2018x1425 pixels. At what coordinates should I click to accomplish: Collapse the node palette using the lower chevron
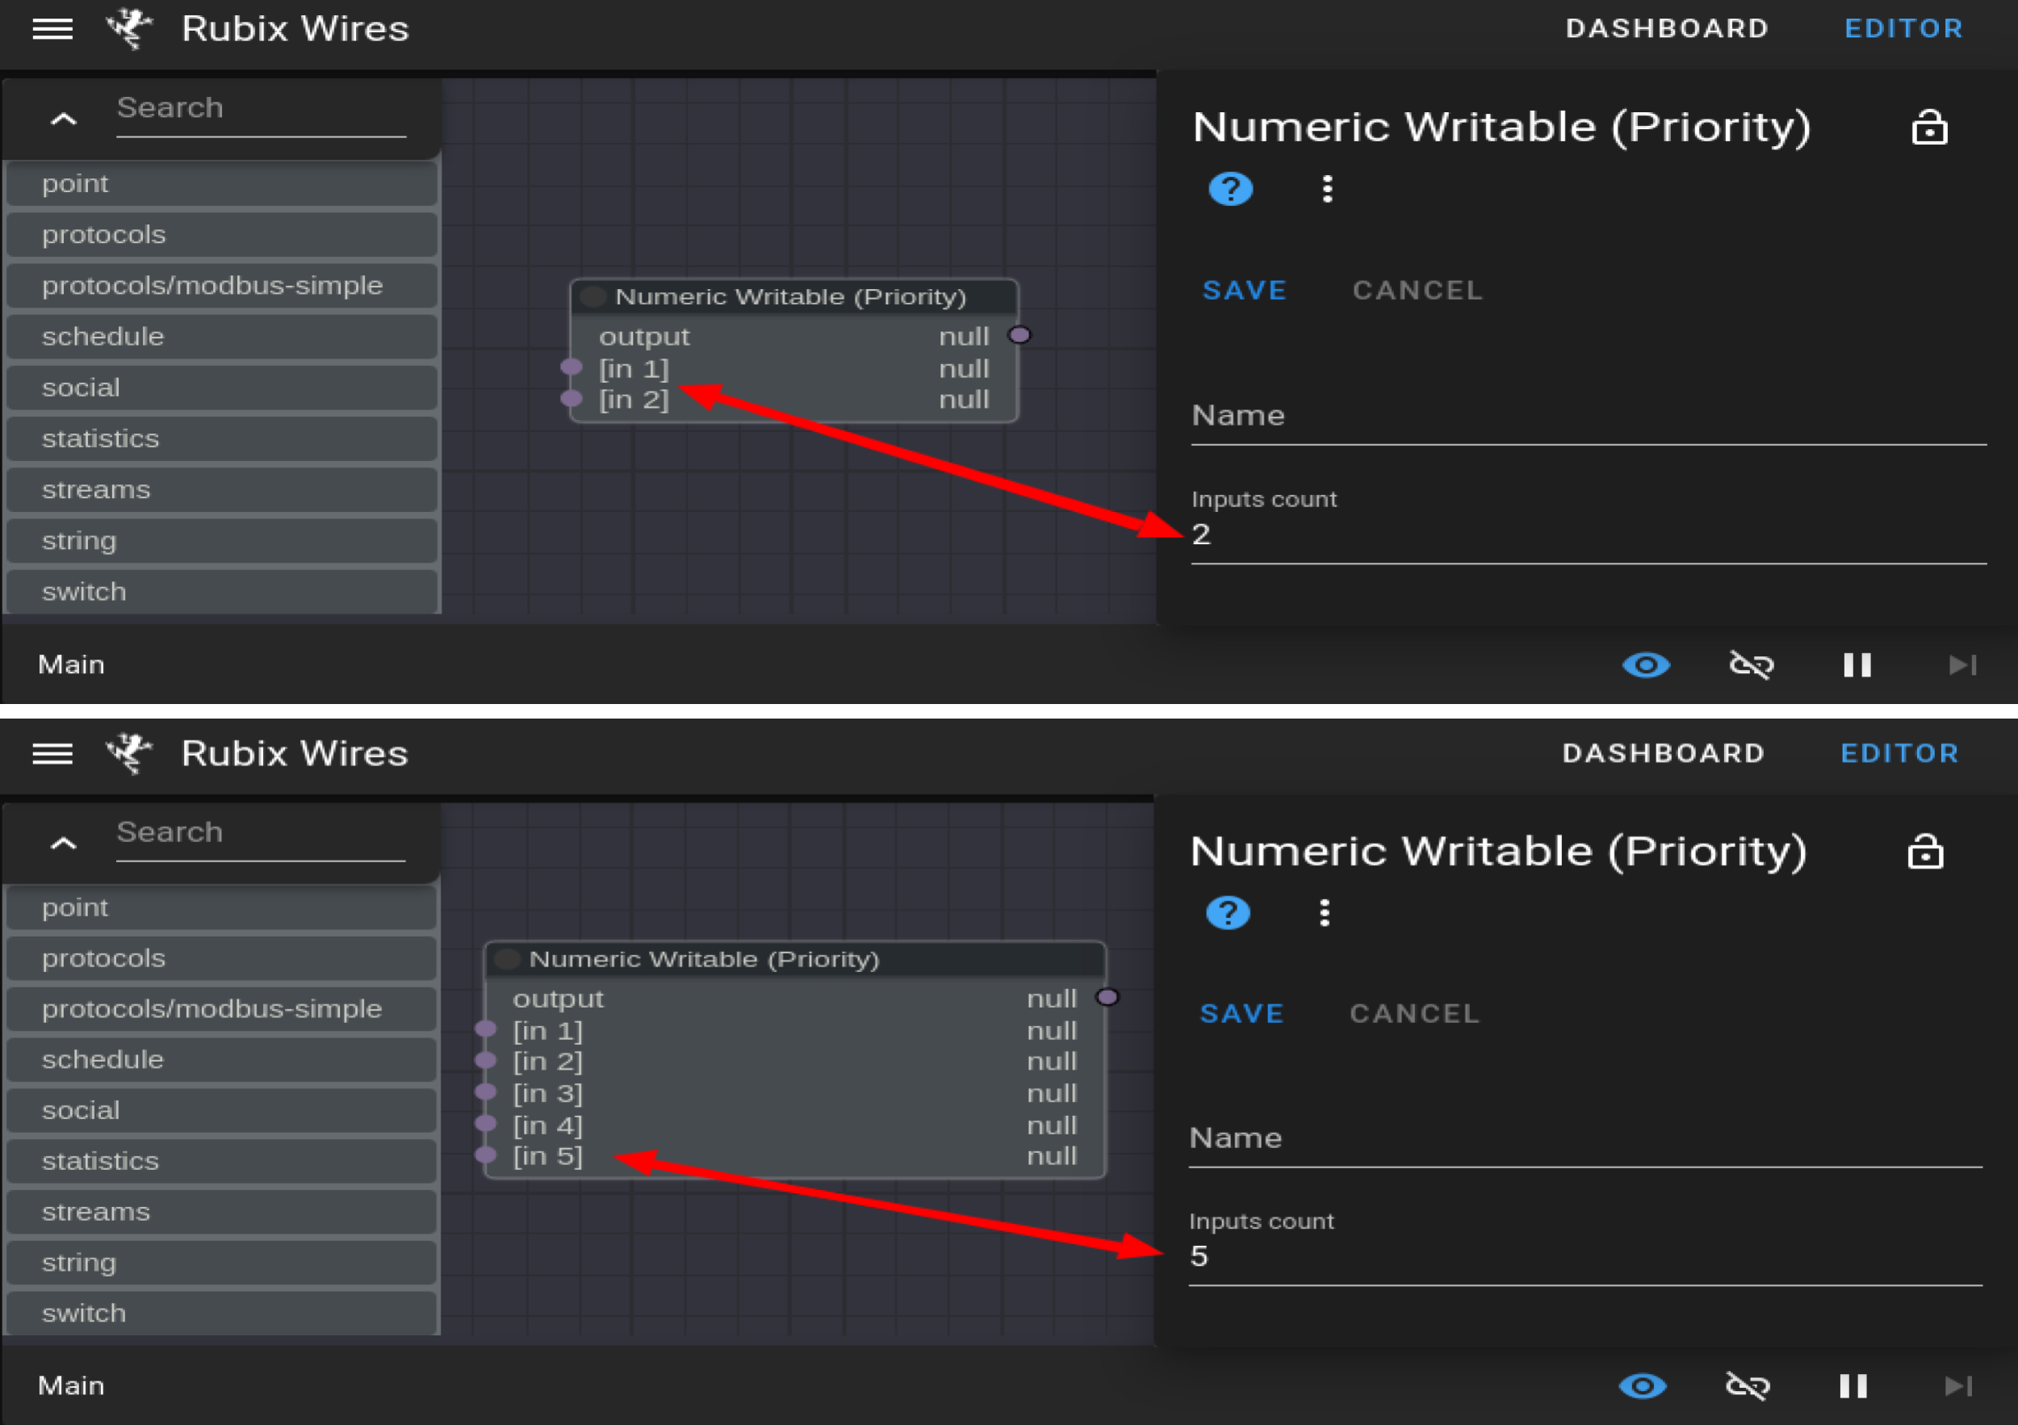point(63,844)
